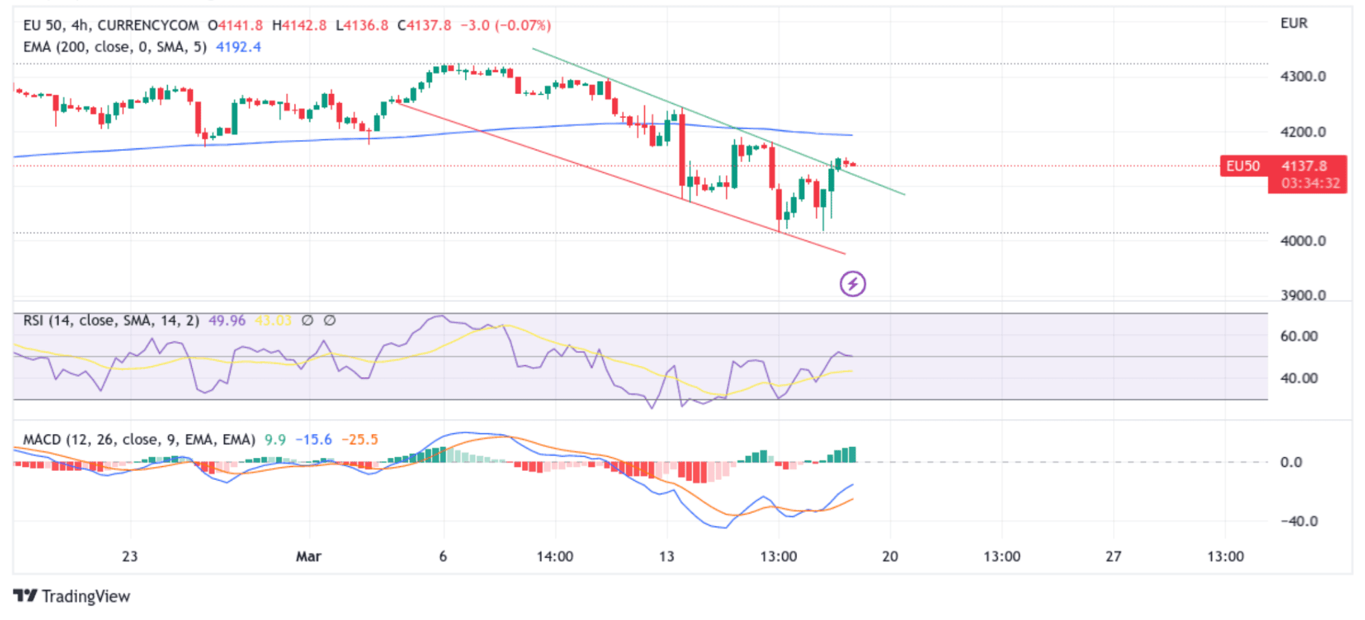
Task: Click the 03:34:32 countdown timer
Action: click(x=1310, y=183)
